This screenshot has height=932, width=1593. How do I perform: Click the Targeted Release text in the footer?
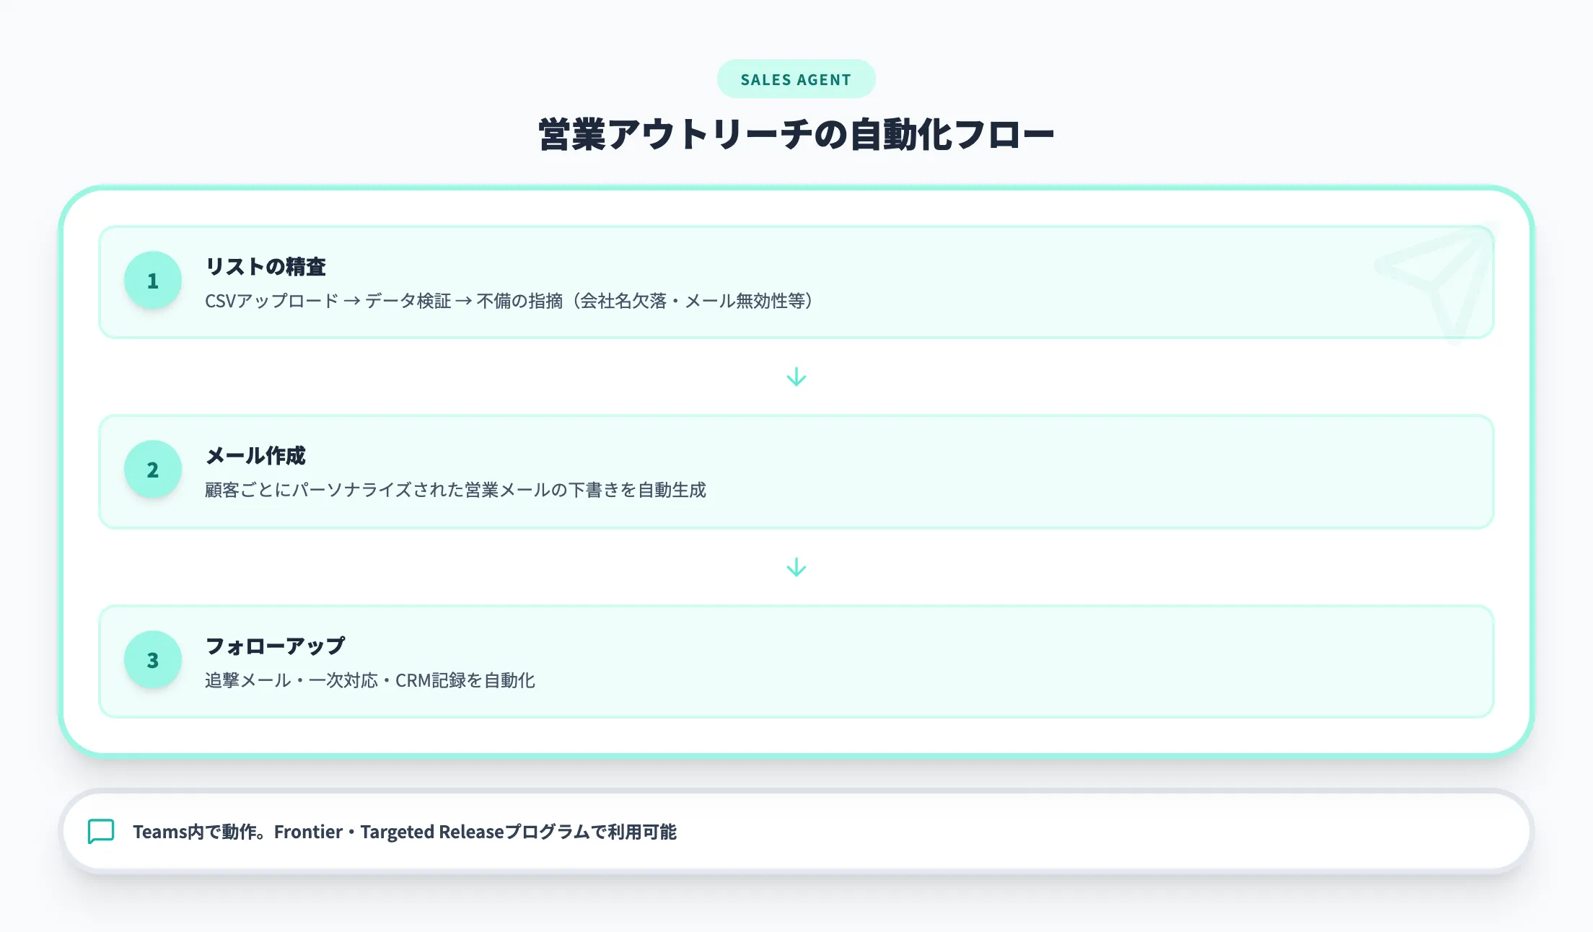431,832
